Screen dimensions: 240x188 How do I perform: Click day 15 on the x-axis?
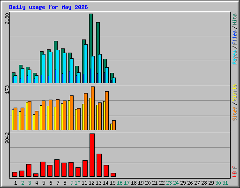[112, 183]
